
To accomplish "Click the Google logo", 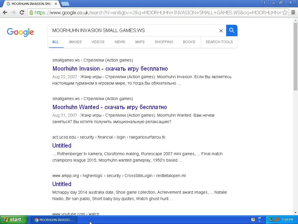I will click(x=20, y=32).
